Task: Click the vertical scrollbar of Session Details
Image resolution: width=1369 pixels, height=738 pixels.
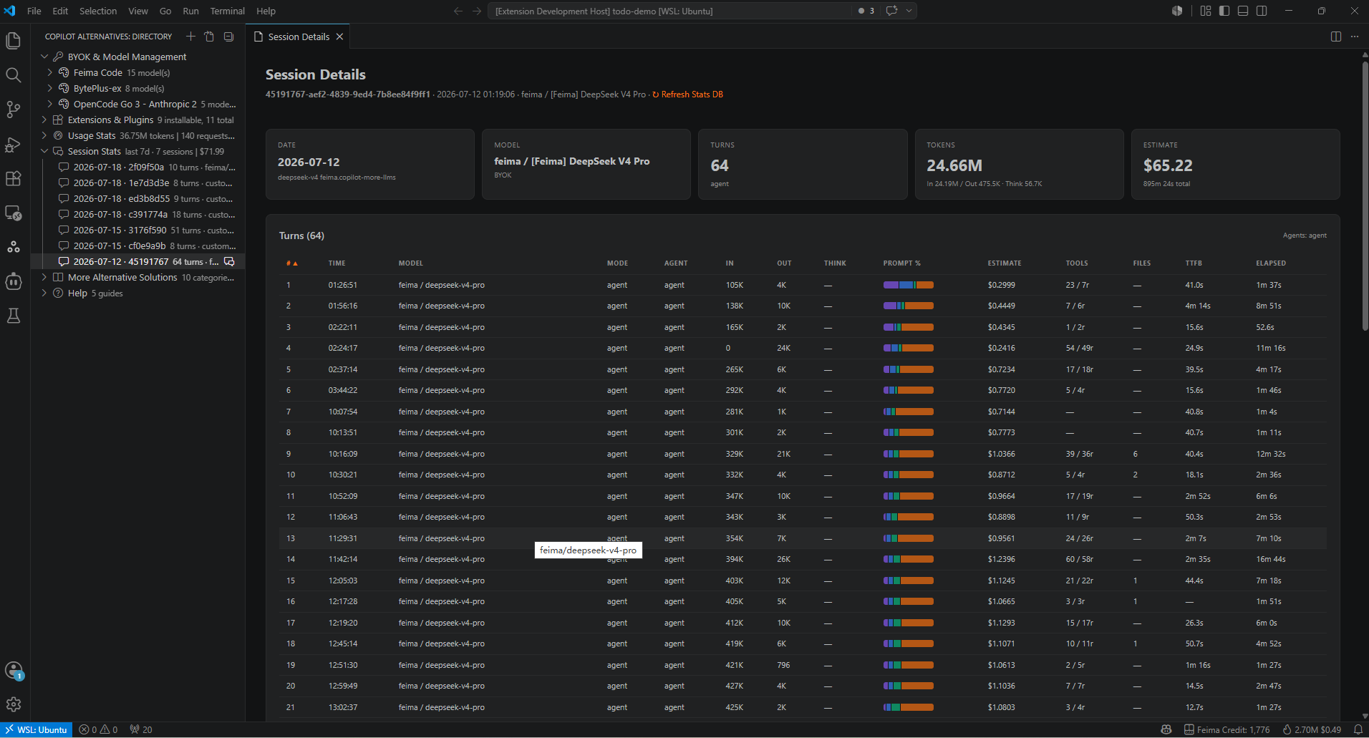Action: (x=1365, y=197)
